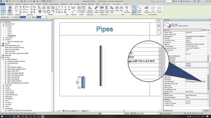Click the Optimize Lengths tool
The height and width of the screenshot is (118, 211).
point(102,10)
